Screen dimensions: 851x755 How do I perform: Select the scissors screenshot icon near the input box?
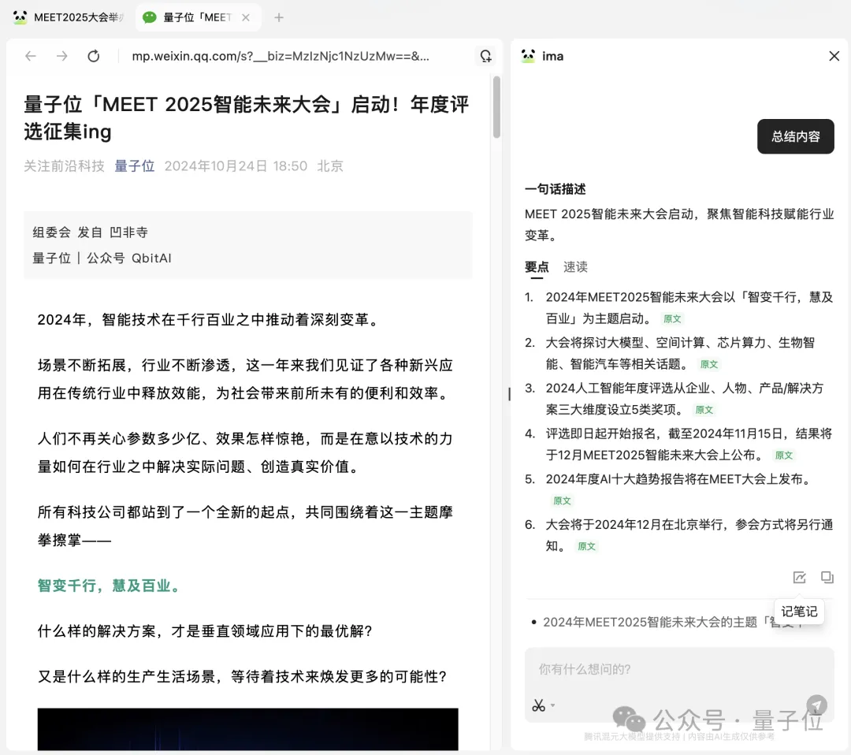pos(539,705)
